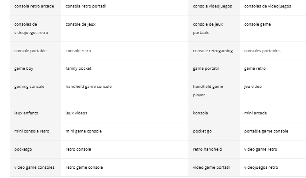Screen dimensions: 306x178
Task: Click the 'retro handheld' cell
Action: click(x=214, y=149)
